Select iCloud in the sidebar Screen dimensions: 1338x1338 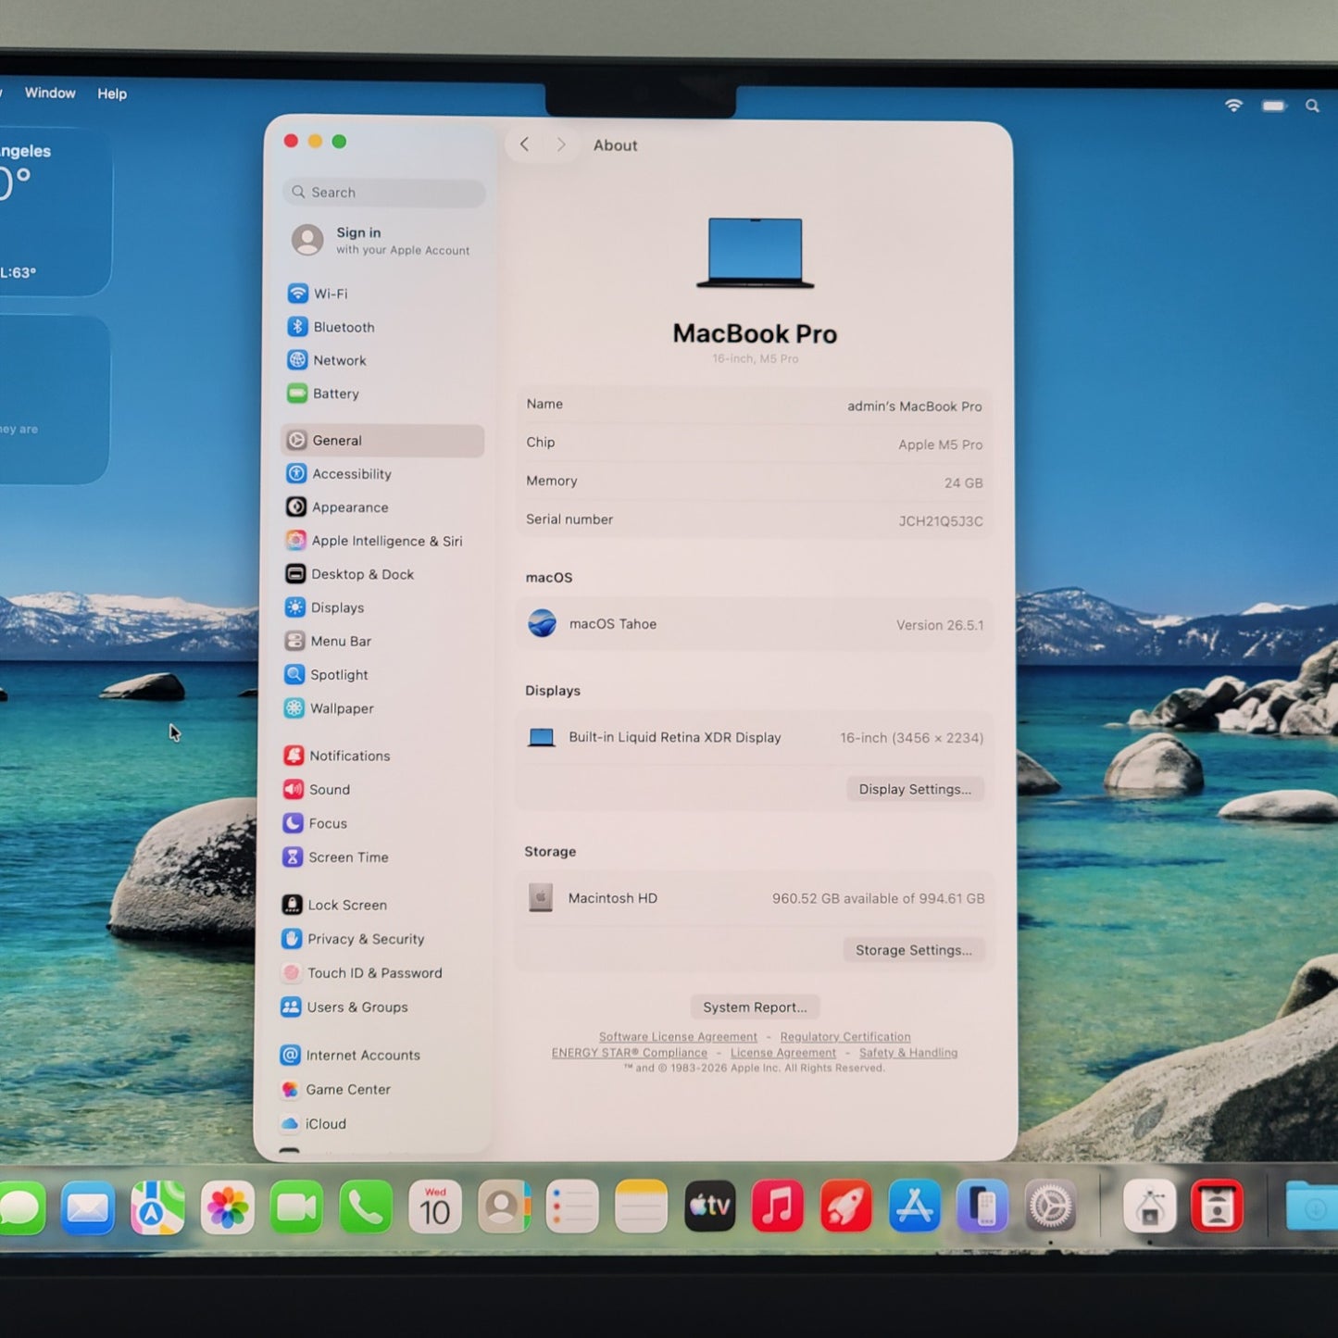pyautogui.click(x=379, y=1124)
